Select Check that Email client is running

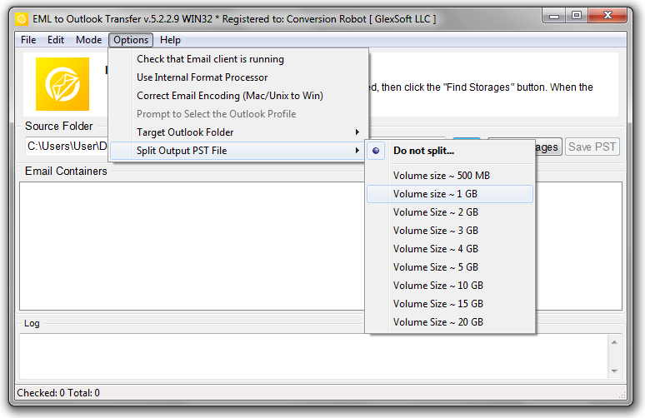(238, 59)
